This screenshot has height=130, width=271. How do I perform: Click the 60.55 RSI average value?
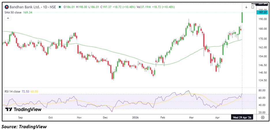[34, 91]
